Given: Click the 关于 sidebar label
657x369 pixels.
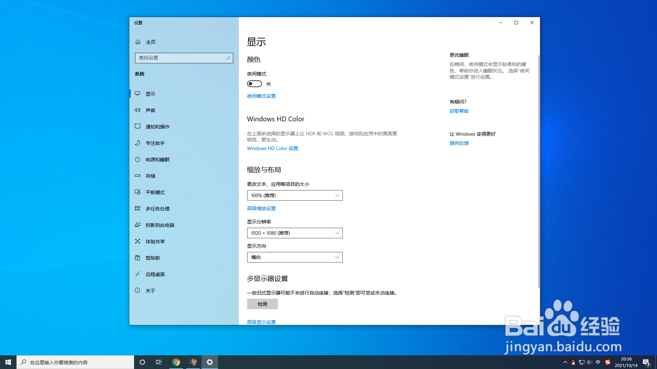Looking at the screenshot, I should point(151,291).
